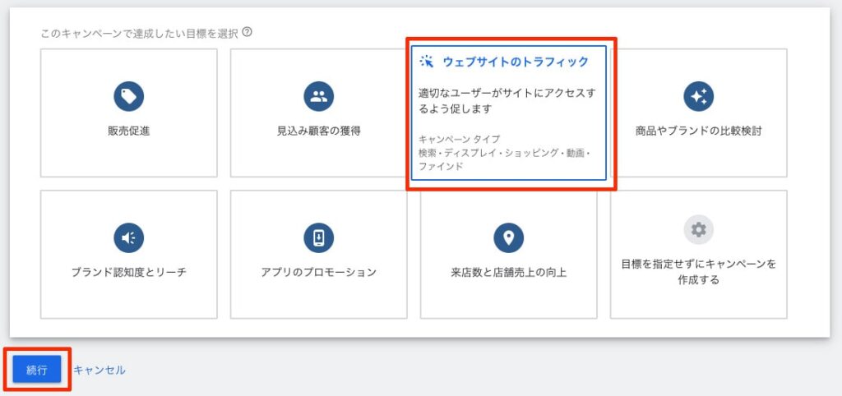This screenshot has width=842, height=396.
Task: Click the 適切なユーザーがサイトにアクセスするよう促します description
Action: click(x=507, y=101)
